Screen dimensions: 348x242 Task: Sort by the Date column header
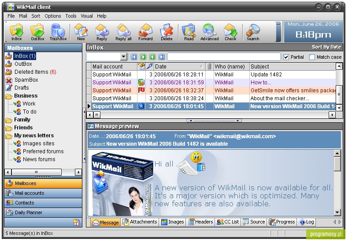click(179, 66)
